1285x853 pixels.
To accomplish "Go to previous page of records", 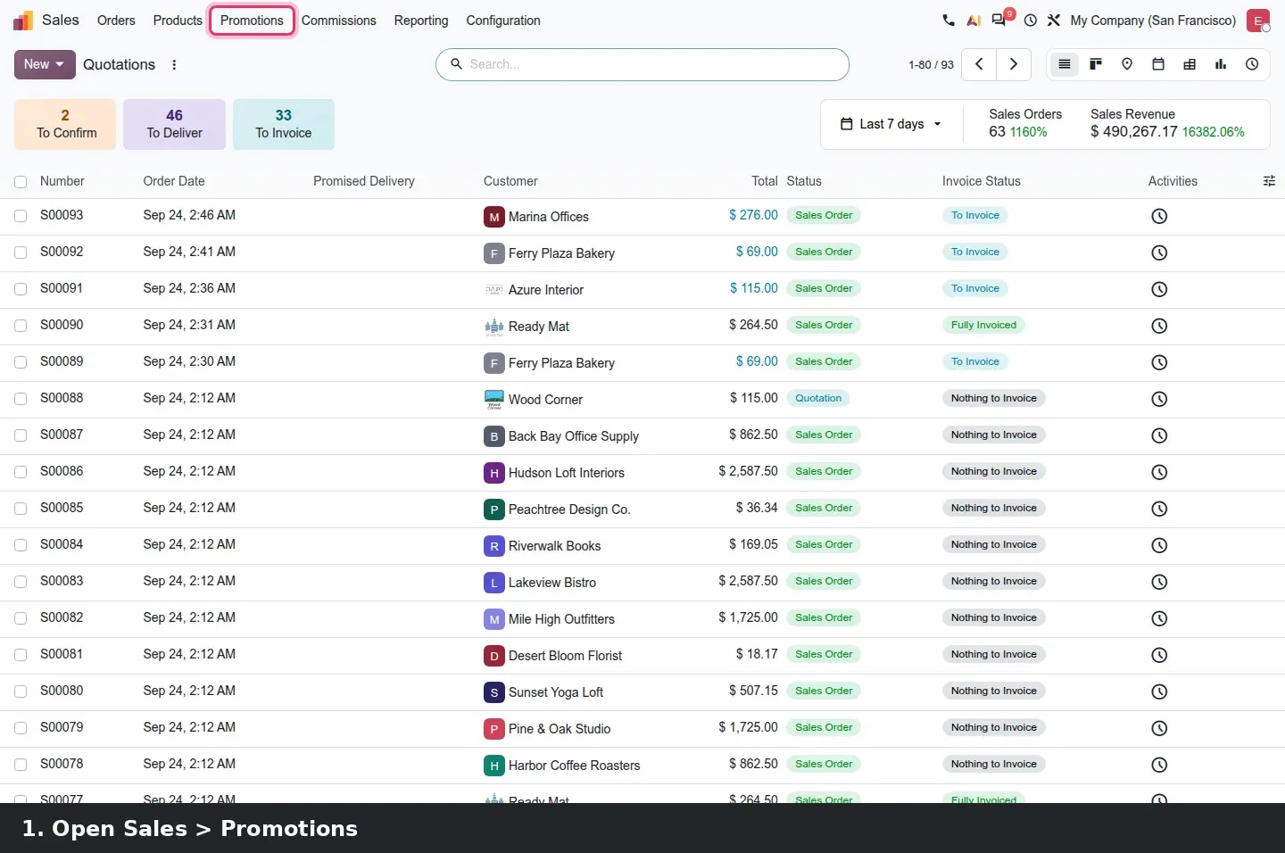I will tap(979, 64).
